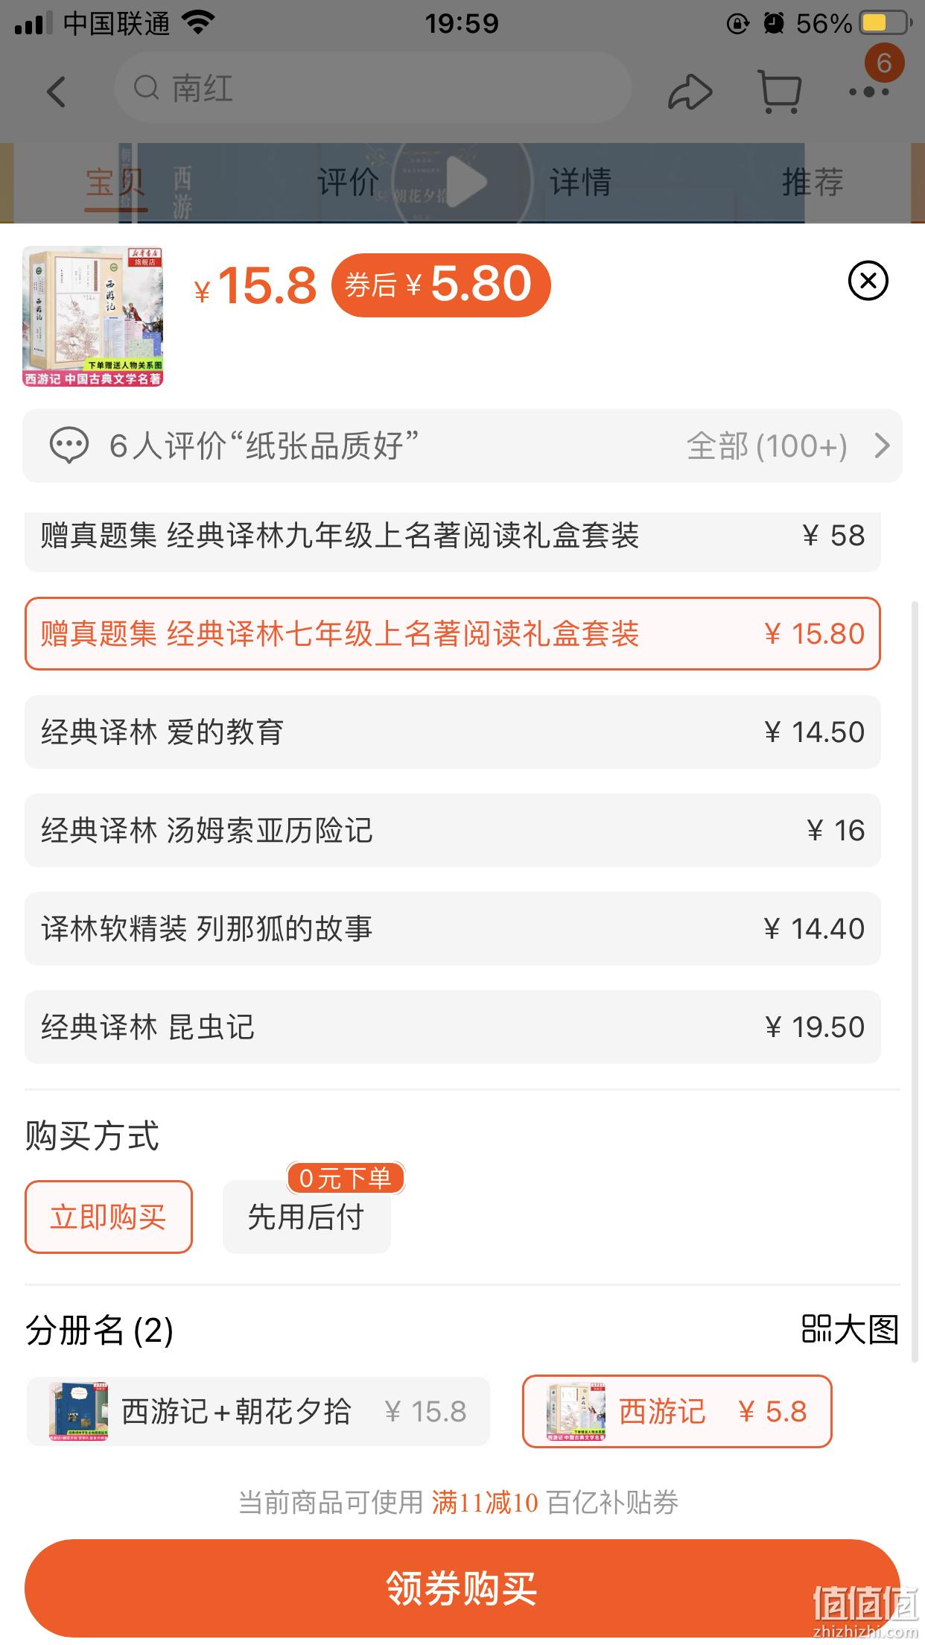Tap the back arrow icon
This screenshot has height=1645, width=925.
click(x=57, y=92)
